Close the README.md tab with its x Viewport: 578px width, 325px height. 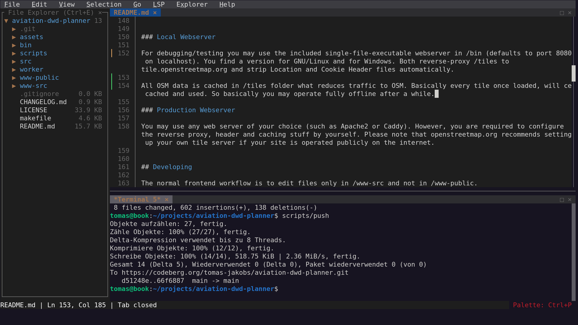click(x=155, y=13)
